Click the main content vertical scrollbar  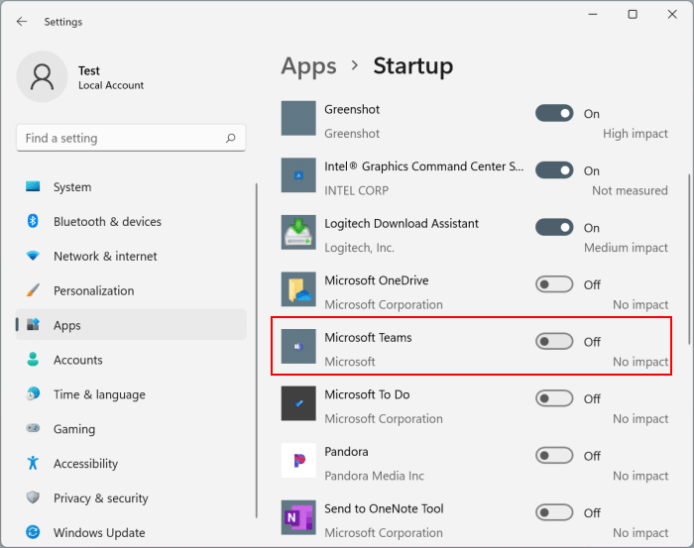(x=689, y=260)
